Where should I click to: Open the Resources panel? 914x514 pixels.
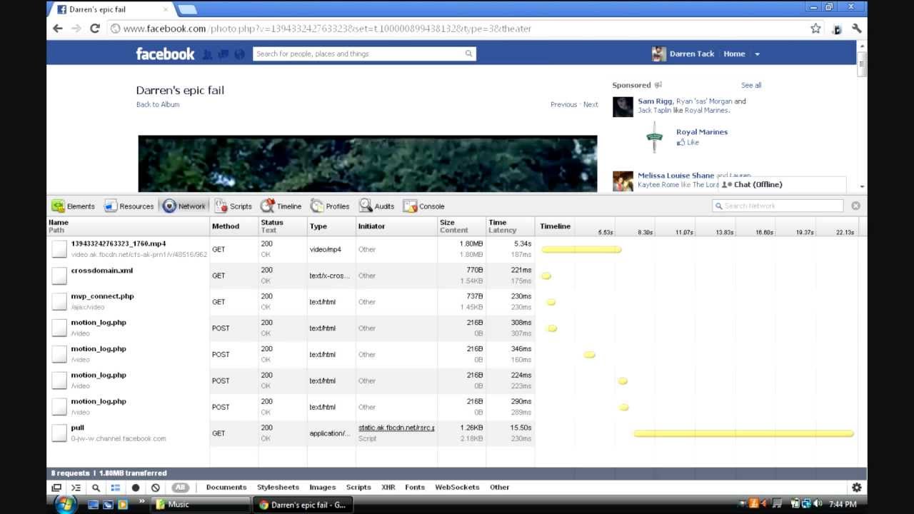pyautogui.click(x=129, y=206)
